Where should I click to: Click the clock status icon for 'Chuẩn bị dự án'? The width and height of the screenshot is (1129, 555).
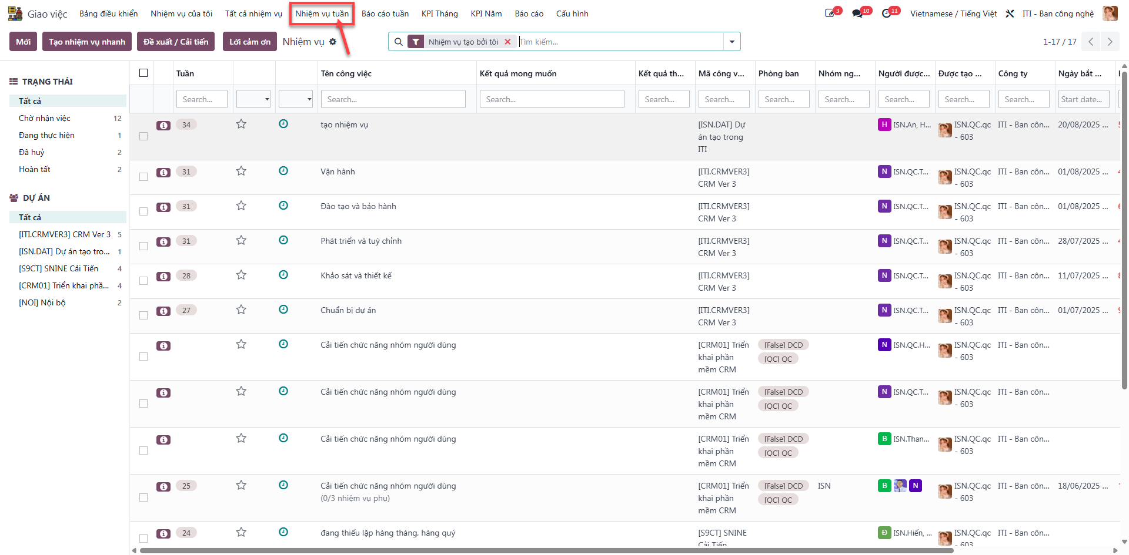283,310
